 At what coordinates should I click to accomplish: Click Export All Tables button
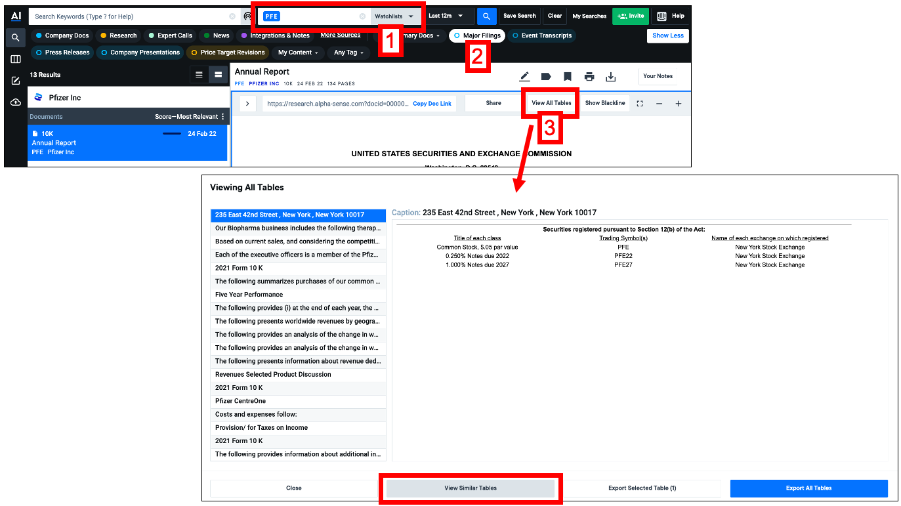[x=808, y=488]
